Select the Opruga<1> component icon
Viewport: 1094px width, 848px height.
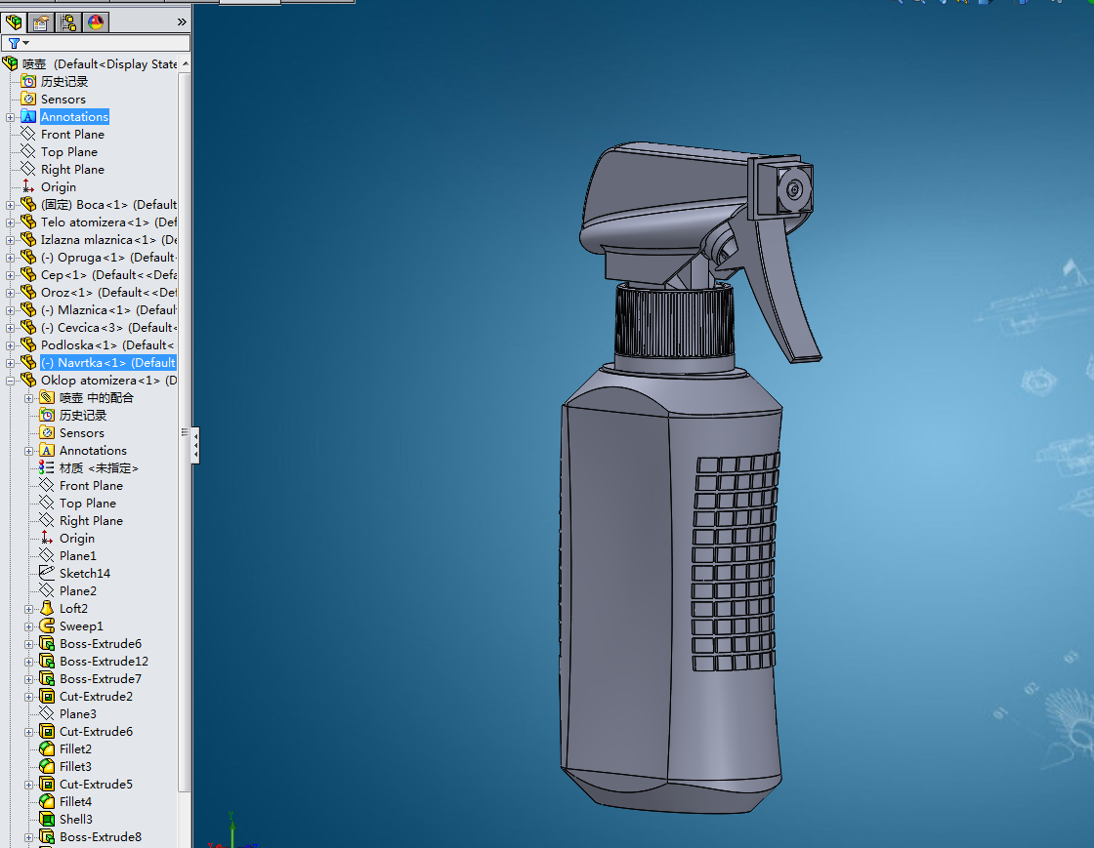[28, 257]
